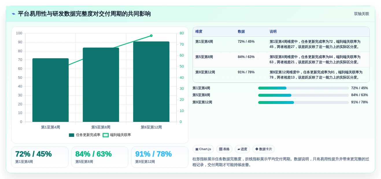
Task: Toggle the 任务更新完成率 legend item
Action: tap(84, 135)
